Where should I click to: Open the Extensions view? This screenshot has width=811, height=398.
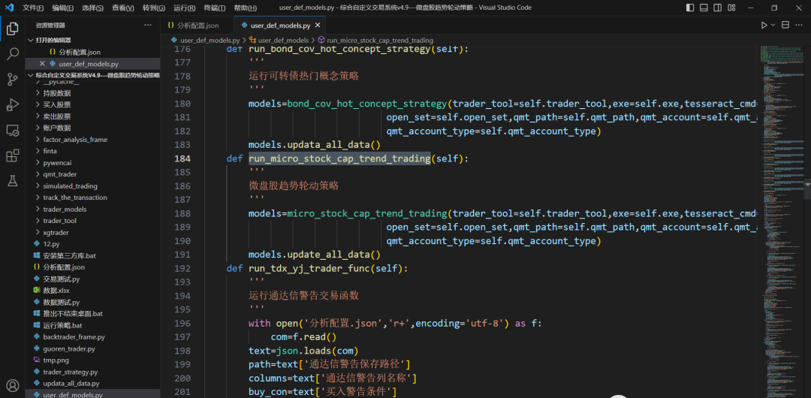pos(13,155)
